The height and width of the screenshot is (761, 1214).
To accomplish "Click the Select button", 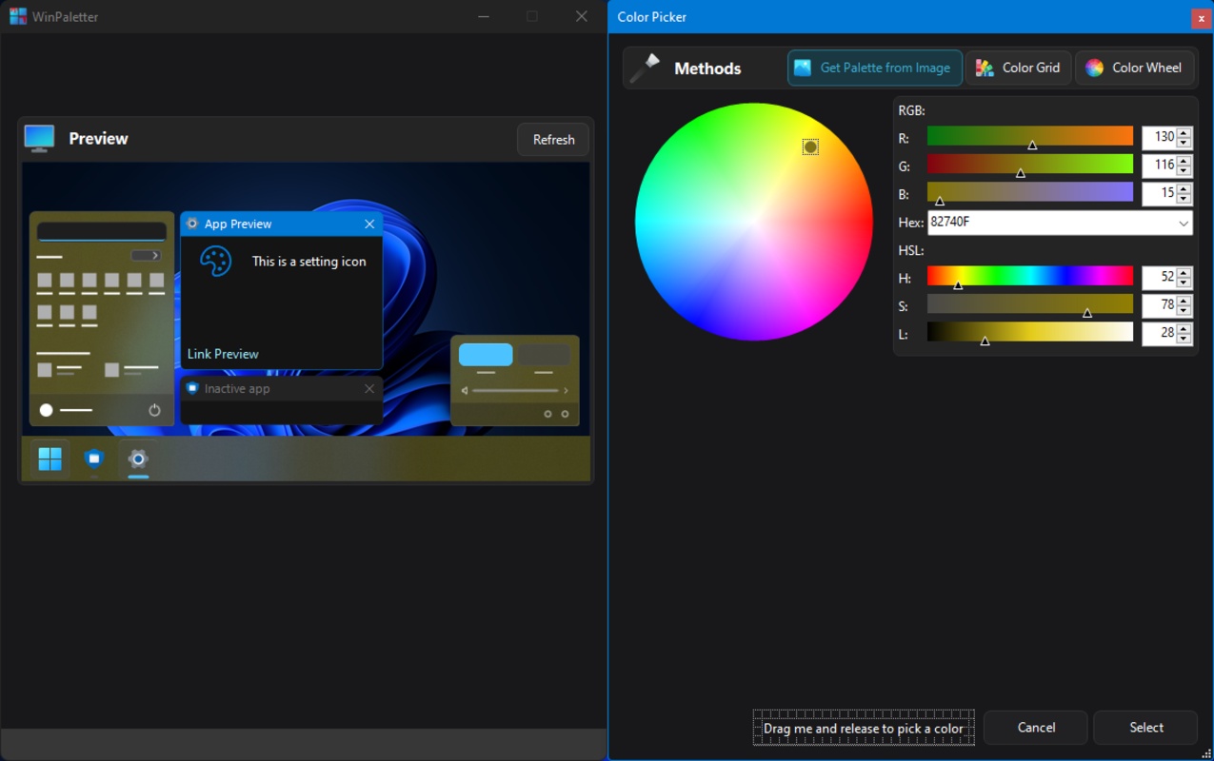I will tap(1146, 728).
